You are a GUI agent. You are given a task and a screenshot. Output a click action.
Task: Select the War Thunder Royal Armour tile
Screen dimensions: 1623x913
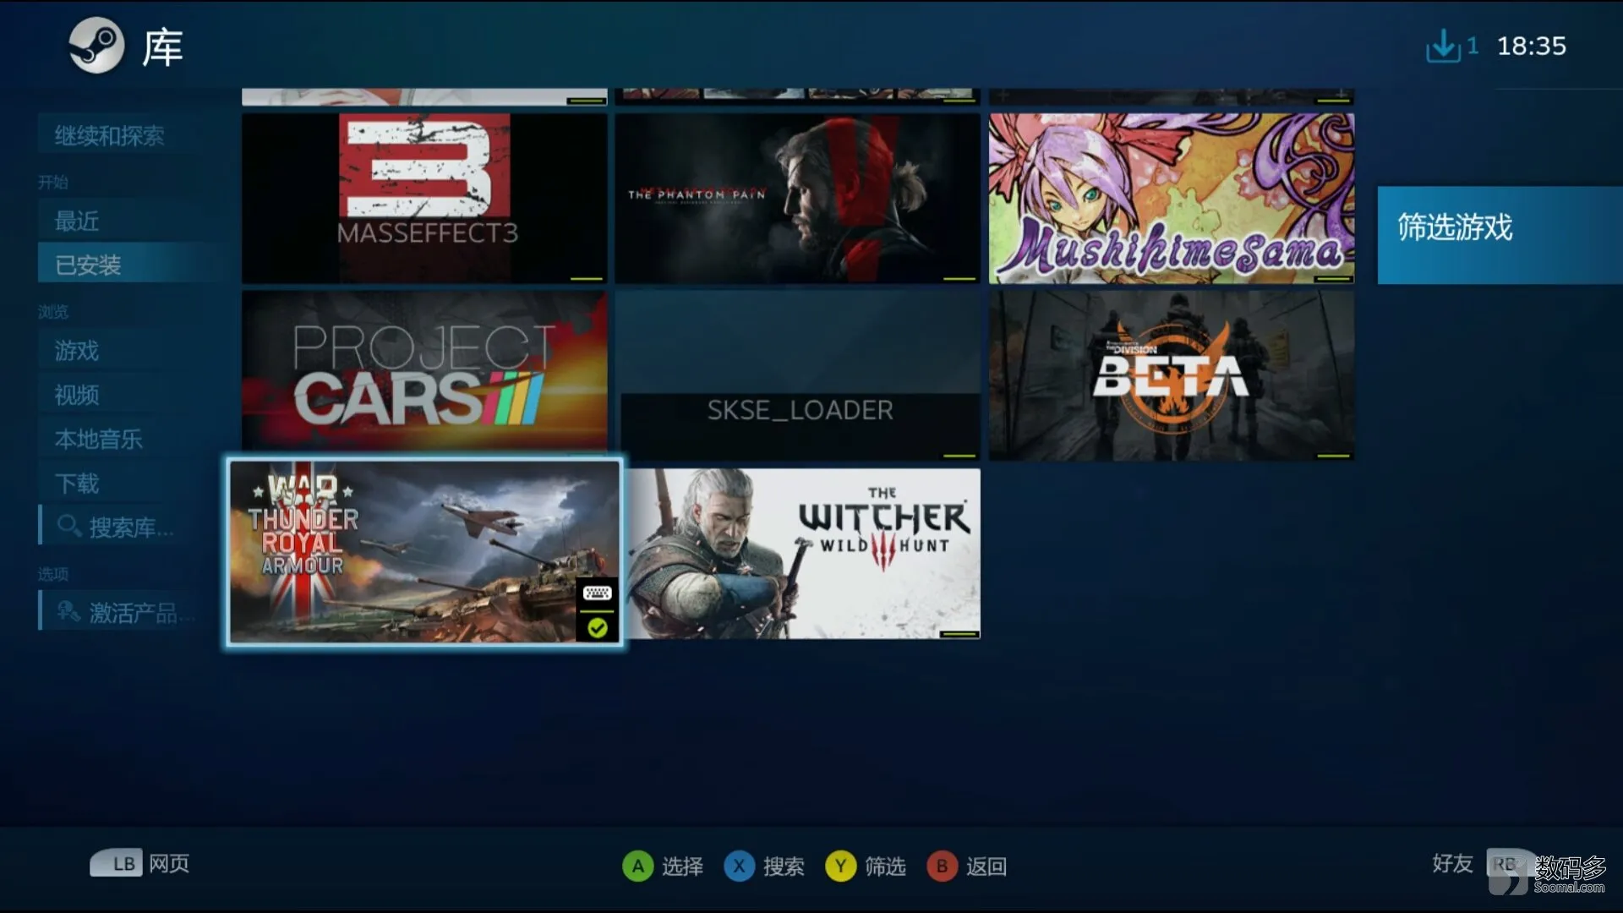(x=424, y=552)
